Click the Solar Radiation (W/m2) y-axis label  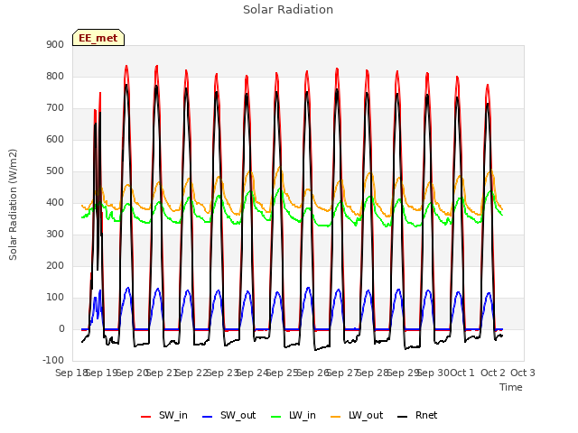tap(13, 205)
